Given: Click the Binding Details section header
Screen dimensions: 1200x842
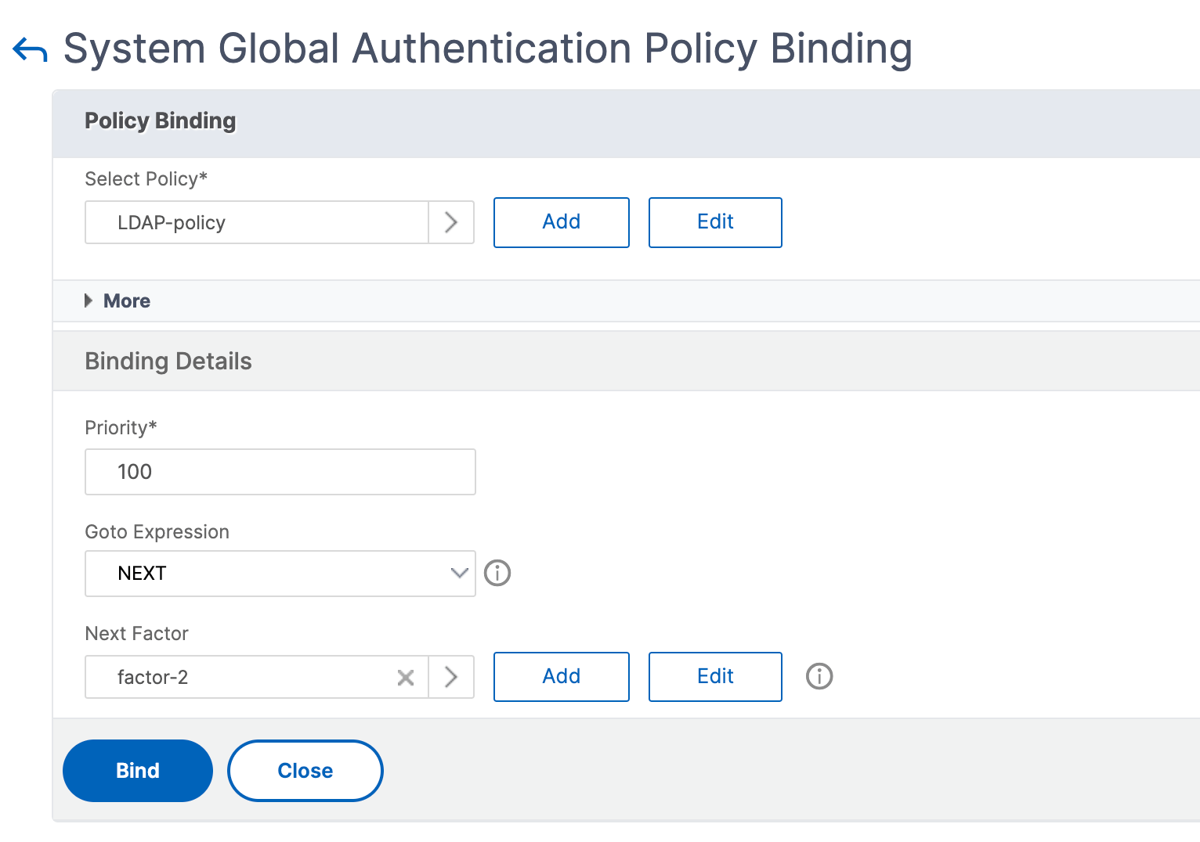Looking at the screenshot, I should 168,361.
